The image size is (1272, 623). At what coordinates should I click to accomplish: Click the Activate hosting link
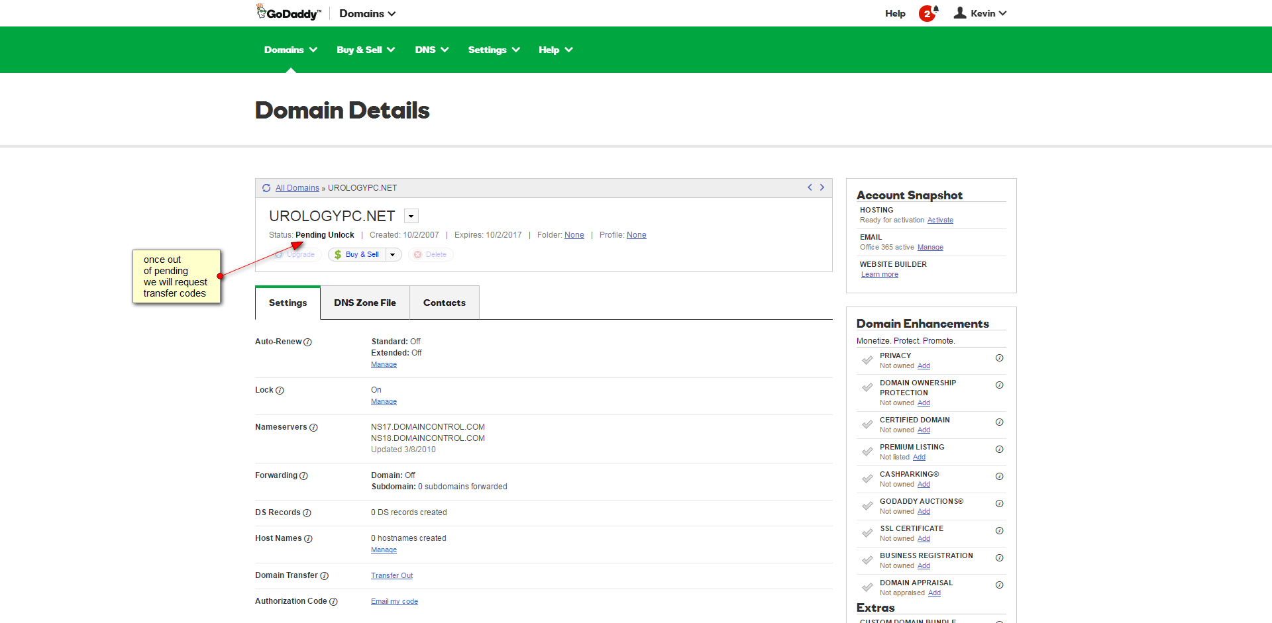[x=940, y=220]
